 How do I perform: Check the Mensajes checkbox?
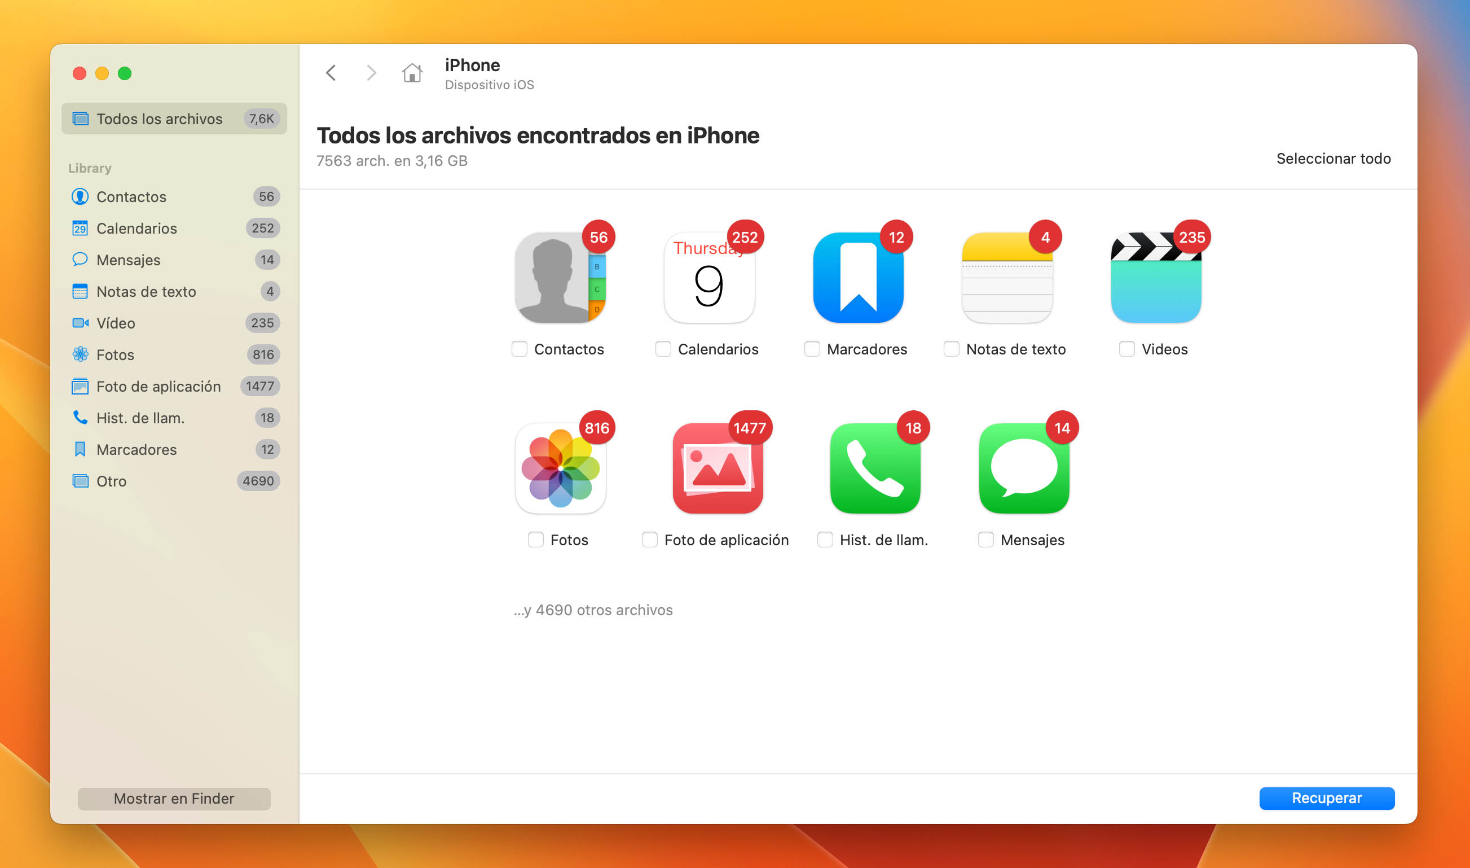coord(985,540)
